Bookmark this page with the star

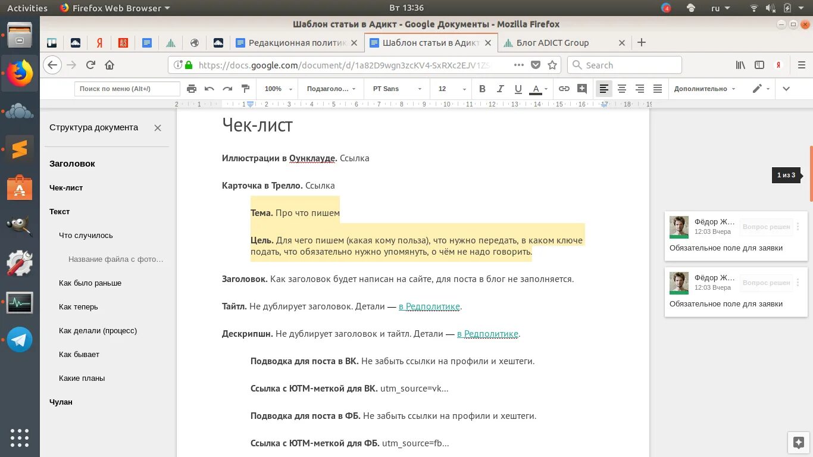(x=552, y=65)
